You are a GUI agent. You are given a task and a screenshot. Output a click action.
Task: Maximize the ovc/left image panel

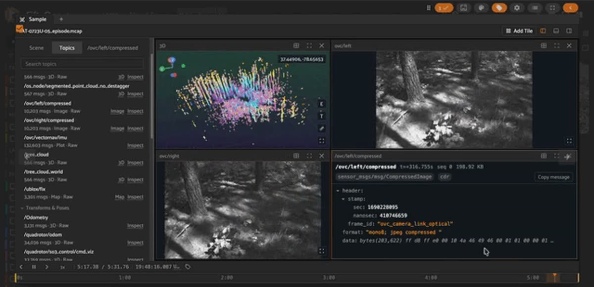[557, 45]
